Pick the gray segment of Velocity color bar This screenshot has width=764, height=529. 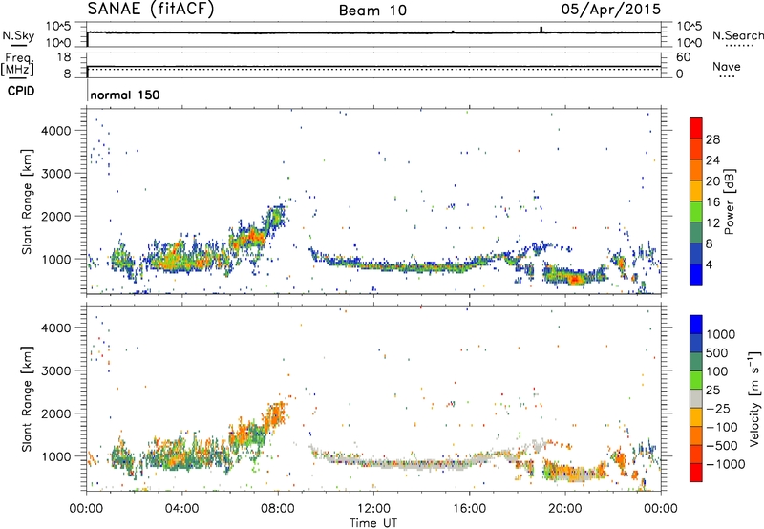[696, 398]
